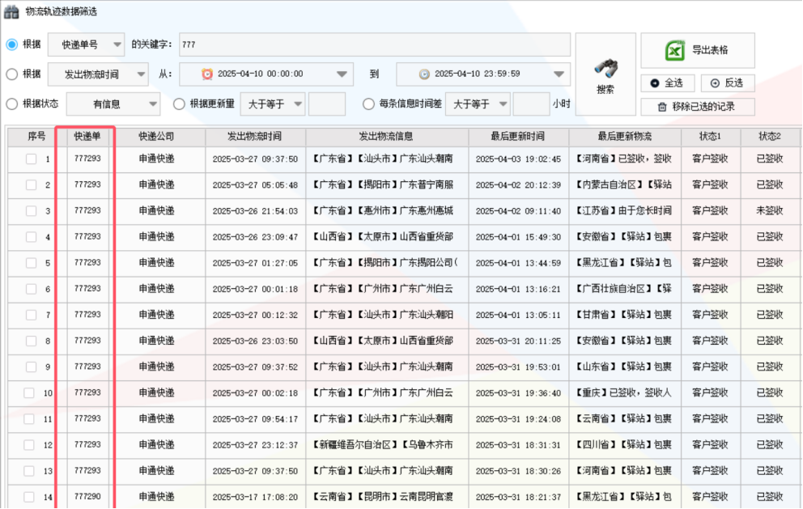The width and height of the screenshot is (803, 509).
Task: Click 最后更新物流 column header
Action: (x=625, y=136)
